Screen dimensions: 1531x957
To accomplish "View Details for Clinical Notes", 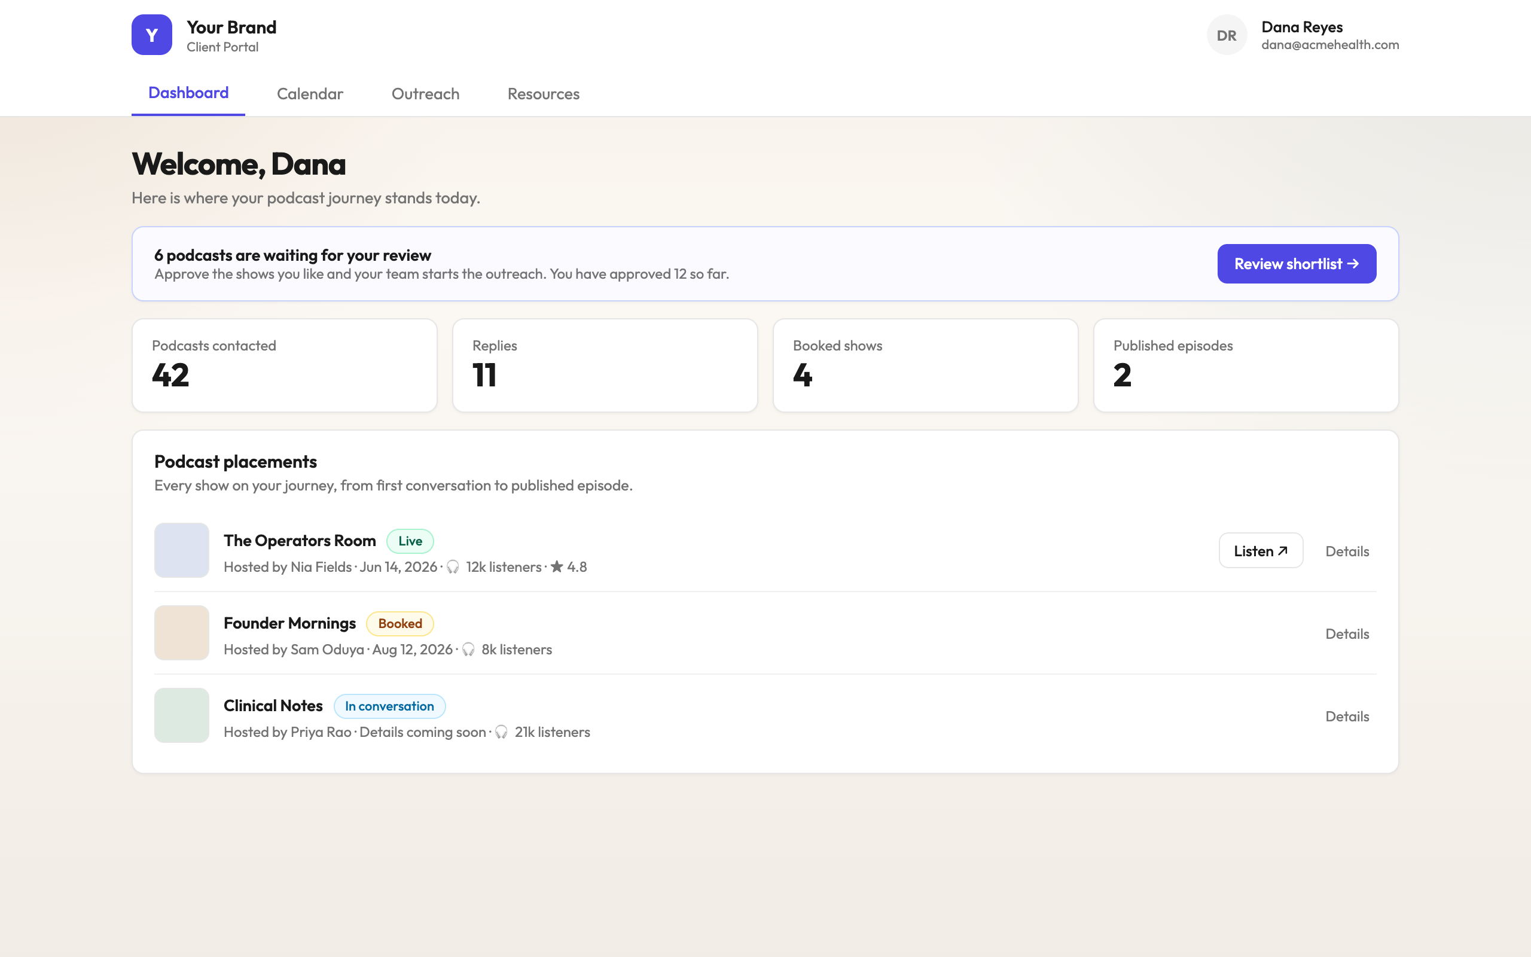I will click(x=1347, y=717).
